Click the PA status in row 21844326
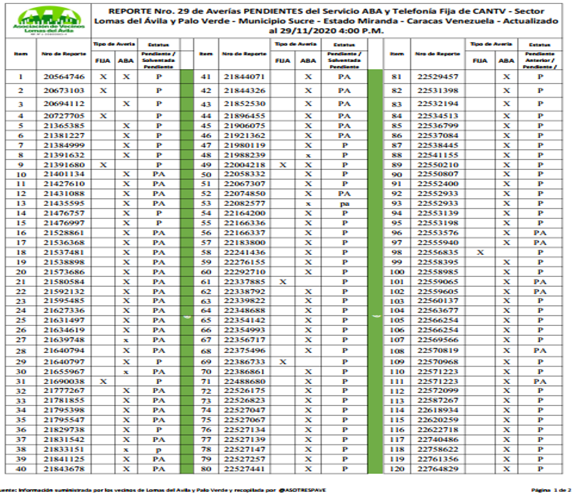The width and height of the screenshot is (577, 495). pyautogui.click(x=345, y=90)
